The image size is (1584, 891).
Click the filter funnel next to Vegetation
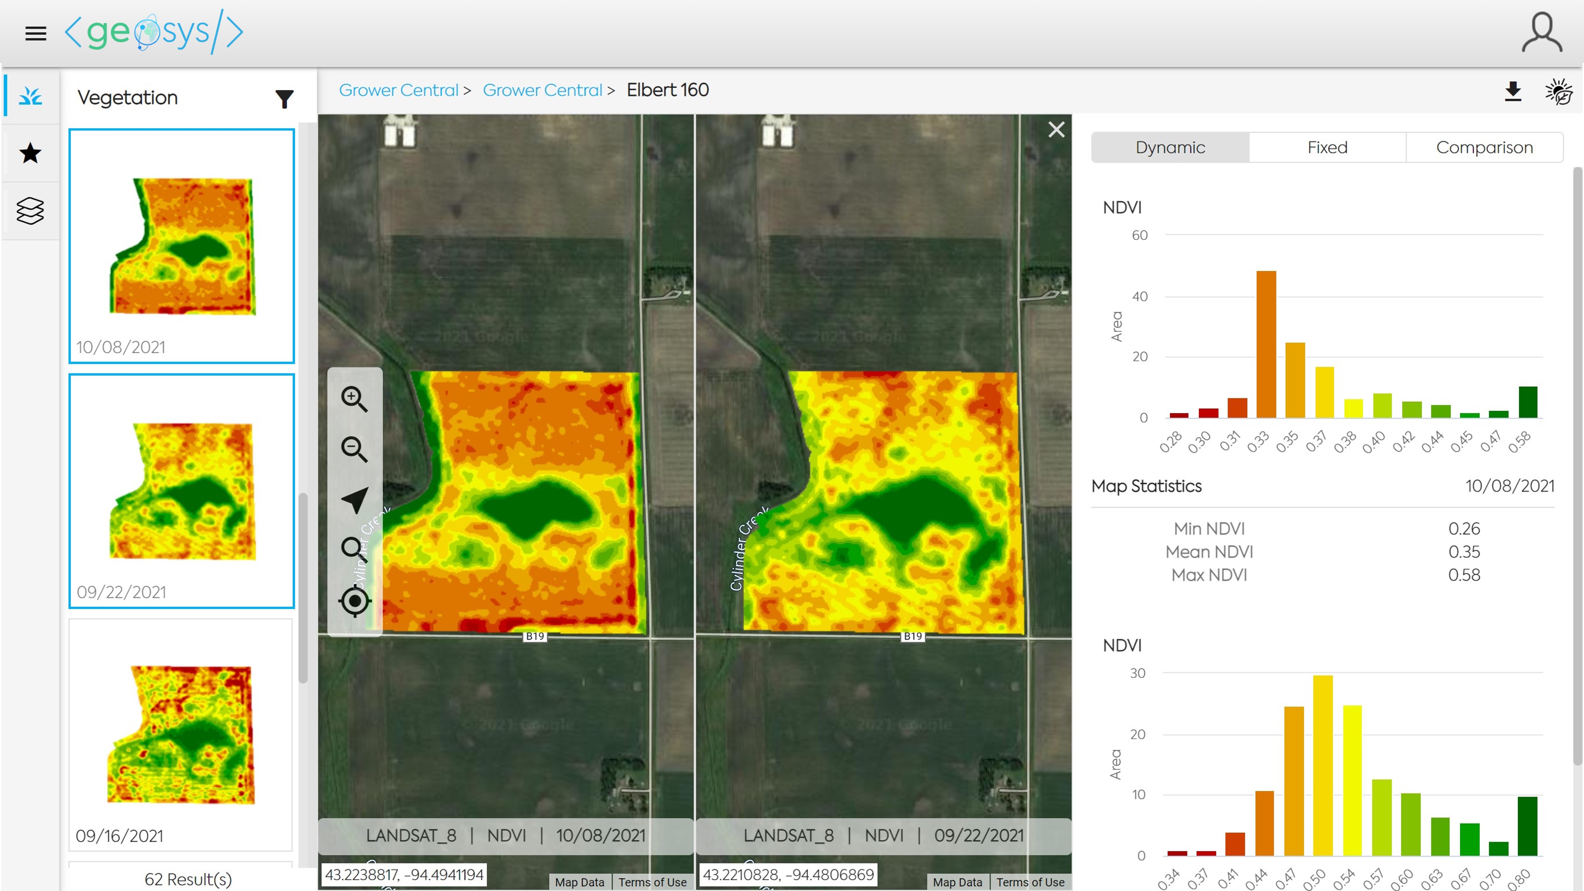(x=284, y=99)
